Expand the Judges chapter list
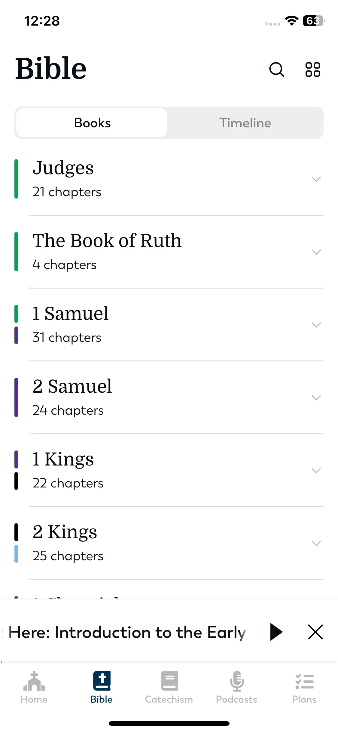 click(316, 179)
